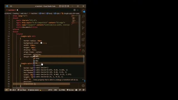Click the VS Code logo in title bar
178x100 pixels.
click(7, 6)
